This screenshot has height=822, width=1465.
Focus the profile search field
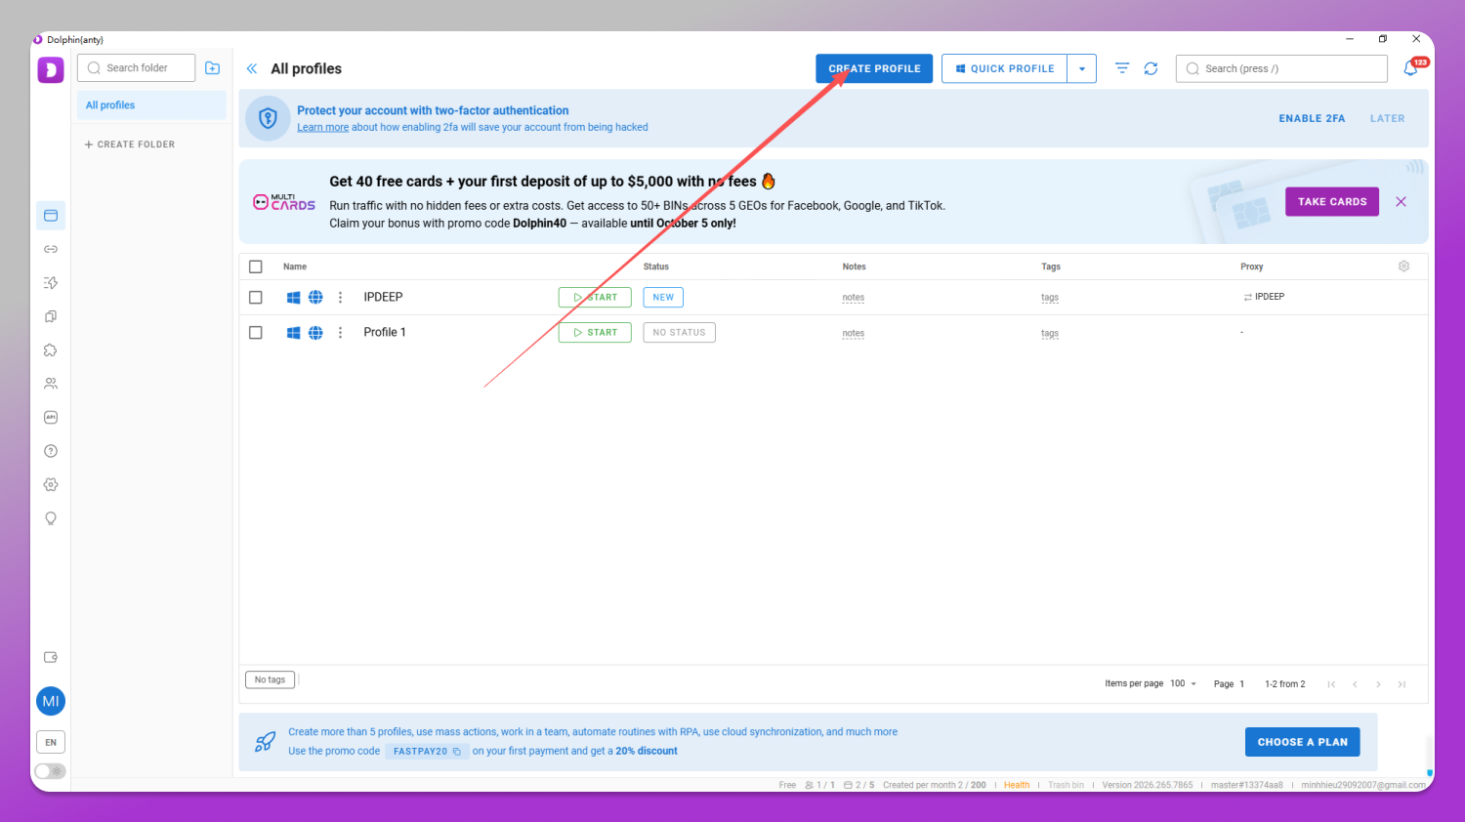click(1281, 68)
